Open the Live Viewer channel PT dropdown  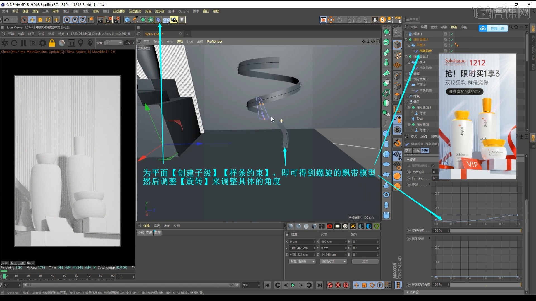[x=114, y=43]
